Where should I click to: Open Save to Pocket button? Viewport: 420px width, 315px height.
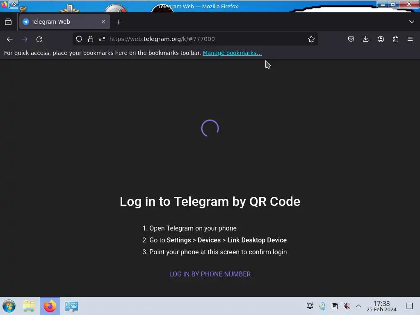click(x=351, y=39)
